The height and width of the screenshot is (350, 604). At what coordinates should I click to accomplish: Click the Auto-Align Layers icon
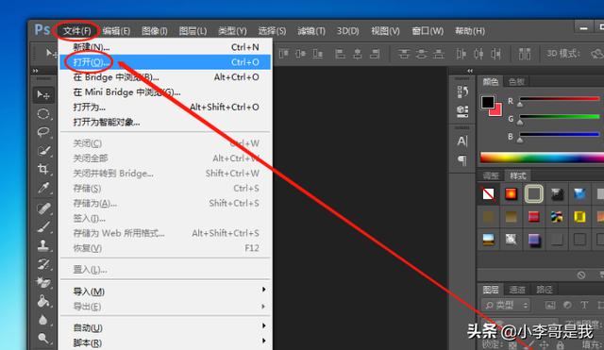tap(525, 54)
